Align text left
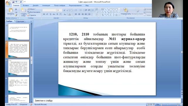 point(76,14)
